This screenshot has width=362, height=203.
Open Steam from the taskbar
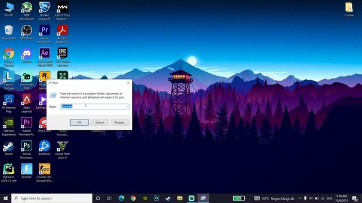[x=168, y=198]
